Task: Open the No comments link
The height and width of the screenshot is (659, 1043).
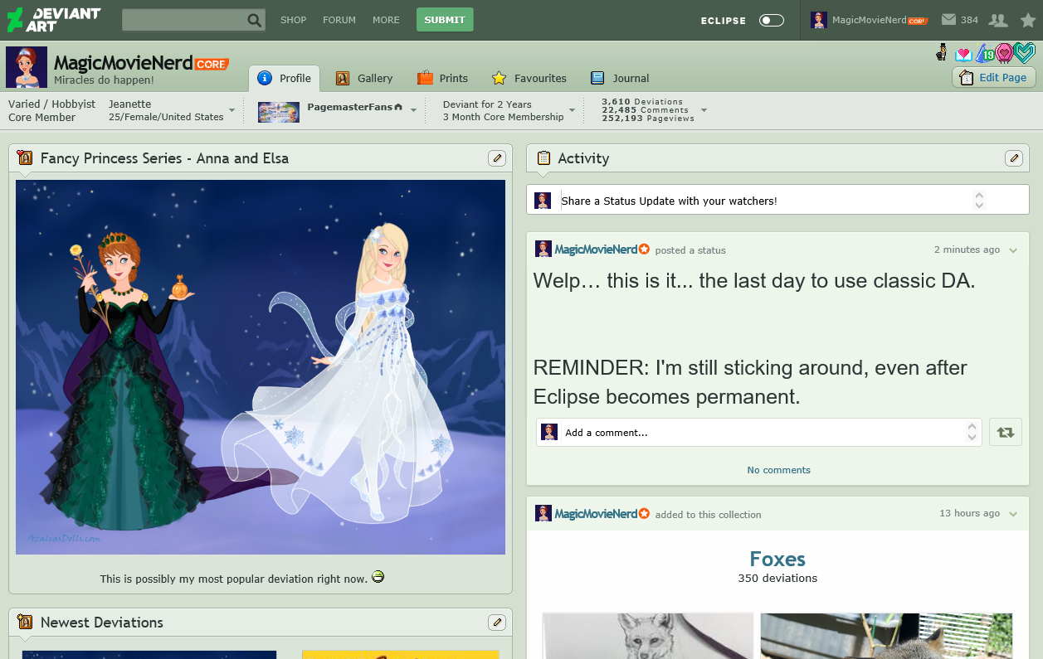Action: pos(778,470)
